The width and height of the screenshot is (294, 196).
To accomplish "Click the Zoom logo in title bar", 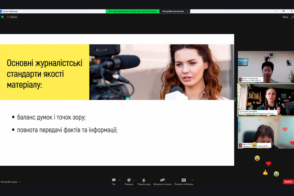I will click(1, 11).
